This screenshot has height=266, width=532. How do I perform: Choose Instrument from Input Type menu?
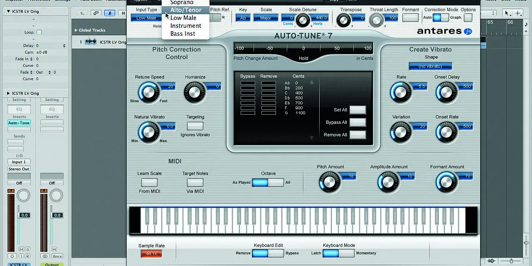[186, 26]
